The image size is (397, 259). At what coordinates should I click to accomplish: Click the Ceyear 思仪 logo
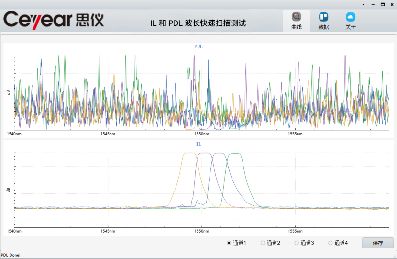54,20
